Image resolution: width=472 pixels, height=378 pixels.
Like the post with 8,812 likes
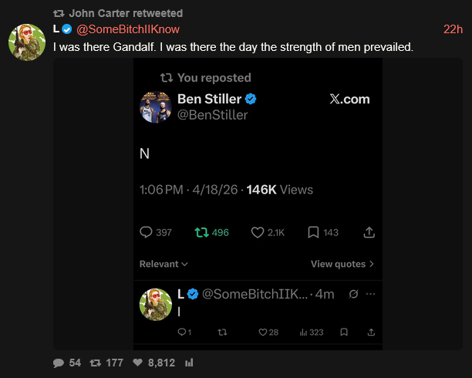138,363
